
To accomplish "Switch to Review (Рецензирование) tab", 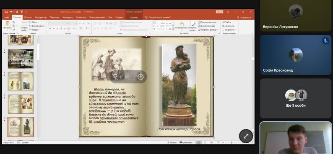I will 97,18.
